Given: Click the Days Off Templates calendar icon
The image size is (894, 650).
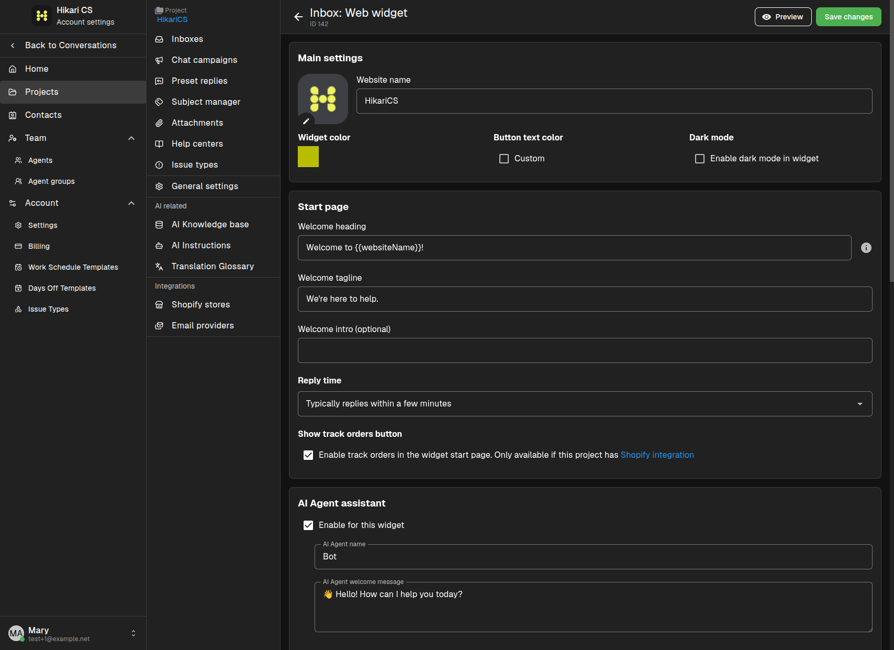Looking at the screenshot, I should coord(18,288).
